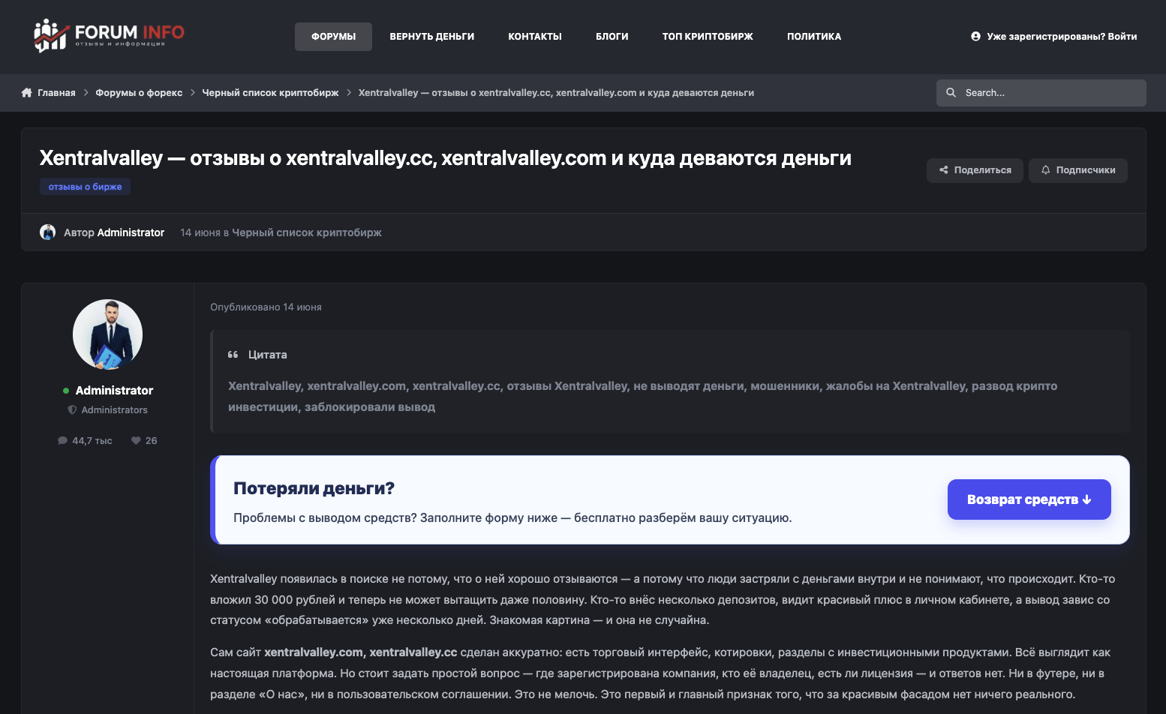
Task: Open Administrator profile name in sidebar
Action: [114, 391]
